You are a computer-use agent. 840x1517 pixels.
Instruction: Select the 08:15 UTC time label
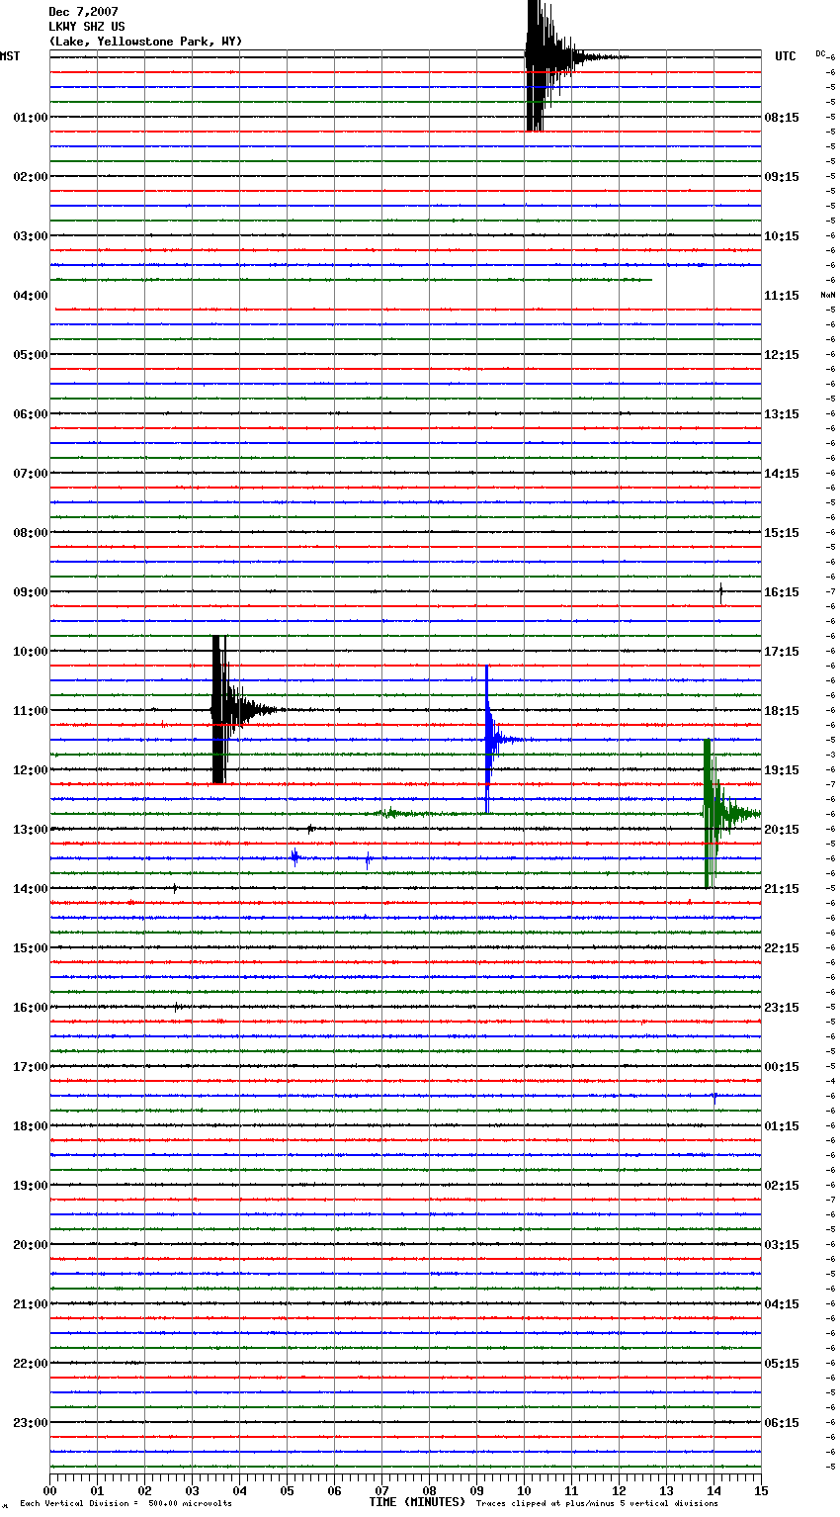click(782, 118)
